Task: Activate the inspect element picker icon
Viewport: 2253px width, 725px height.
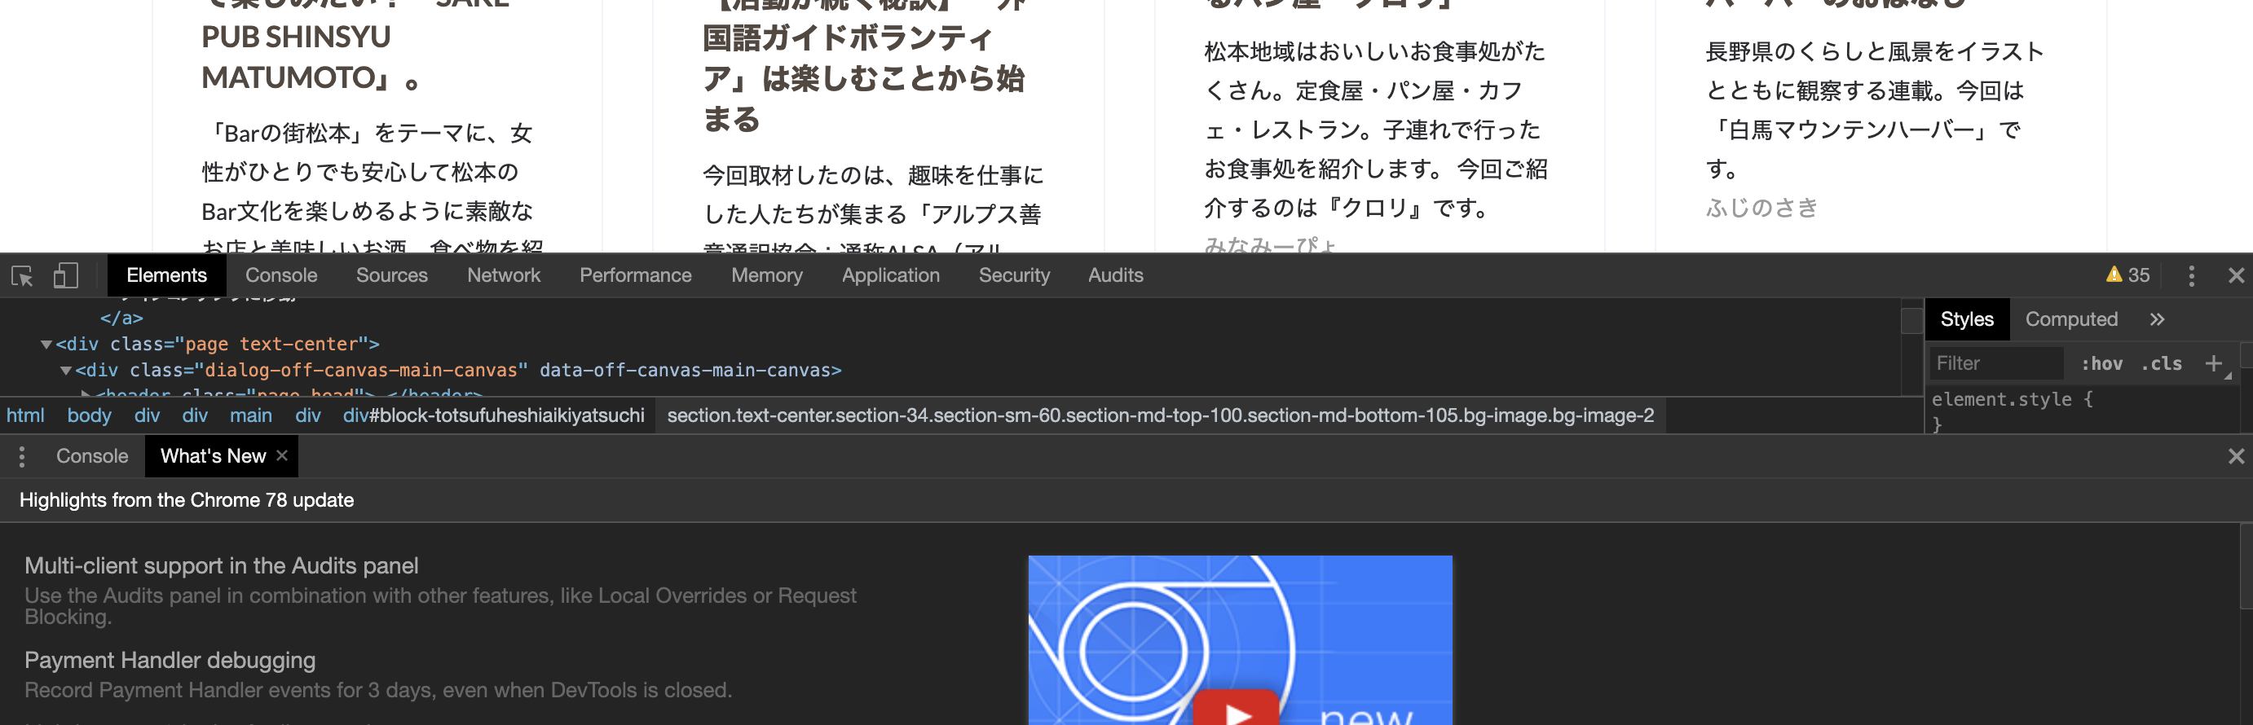Action: click(x=22, y=276)
